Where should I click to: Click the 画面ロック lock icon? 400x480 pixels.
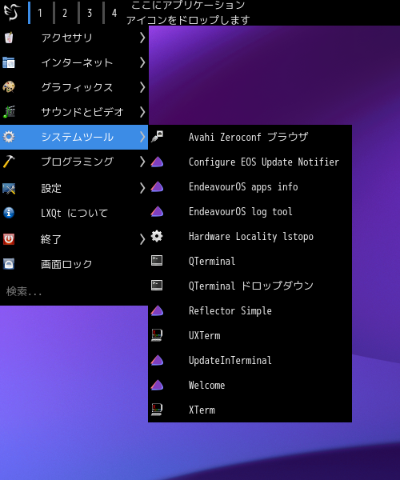(9, 264)
